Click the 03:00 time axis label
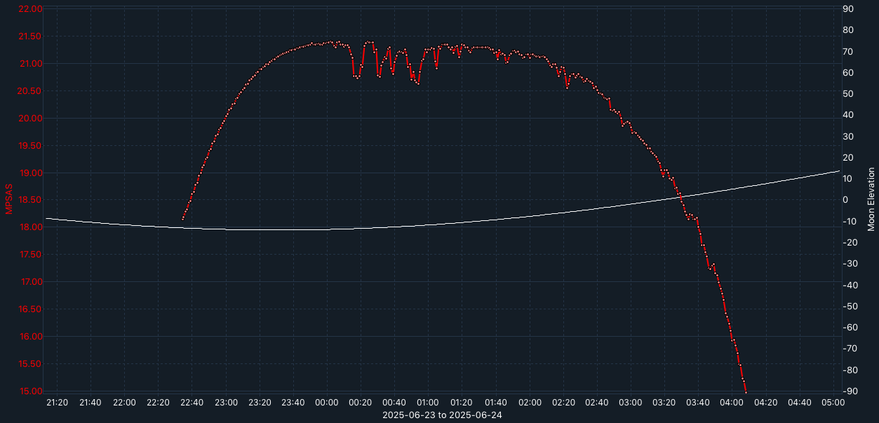The height and width of the screenshot is (423, 879). point(631,403)
